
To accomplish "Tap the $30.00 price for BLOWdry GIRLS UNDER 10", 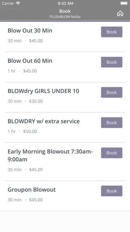I will [x=36, y=101].
